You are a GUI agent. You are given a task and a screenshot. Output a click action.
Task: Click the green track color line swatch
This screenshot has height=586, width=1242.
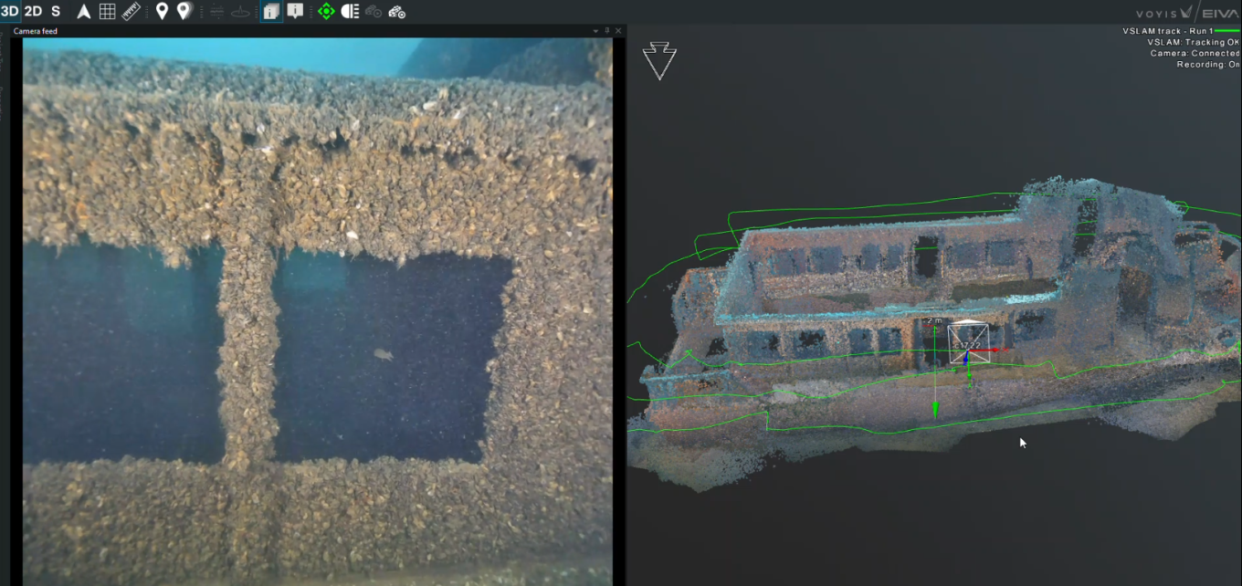(x=1226, y=30)
